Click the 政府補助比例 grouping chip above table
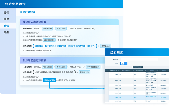The height and width of the screenshot is (106, 170). [x=138, y=67]
